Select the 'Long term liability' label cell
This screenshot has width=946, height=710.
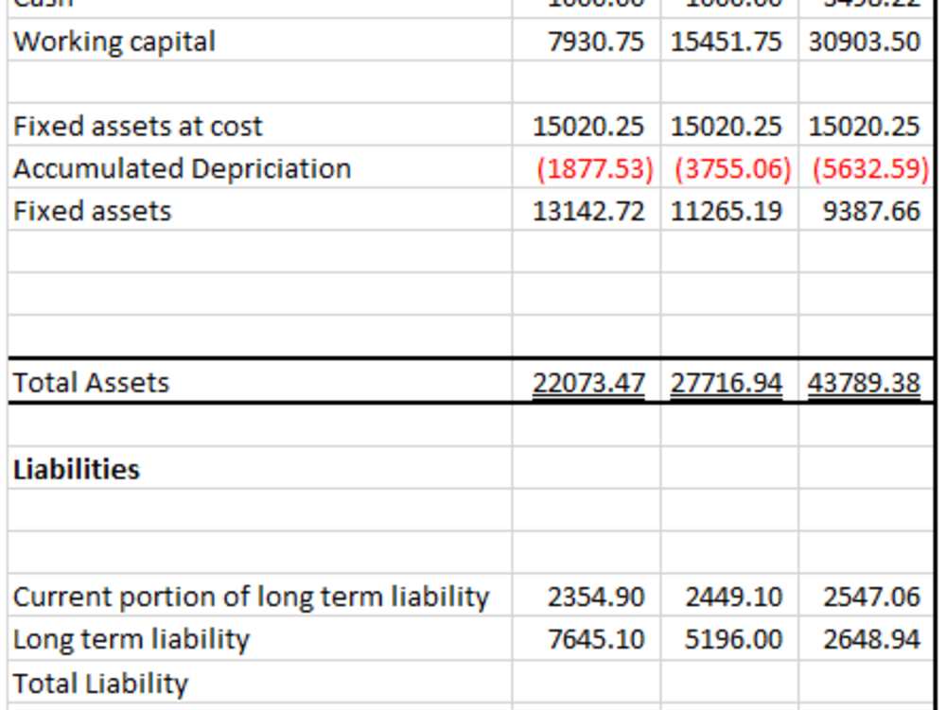click(x=260, y=638)
